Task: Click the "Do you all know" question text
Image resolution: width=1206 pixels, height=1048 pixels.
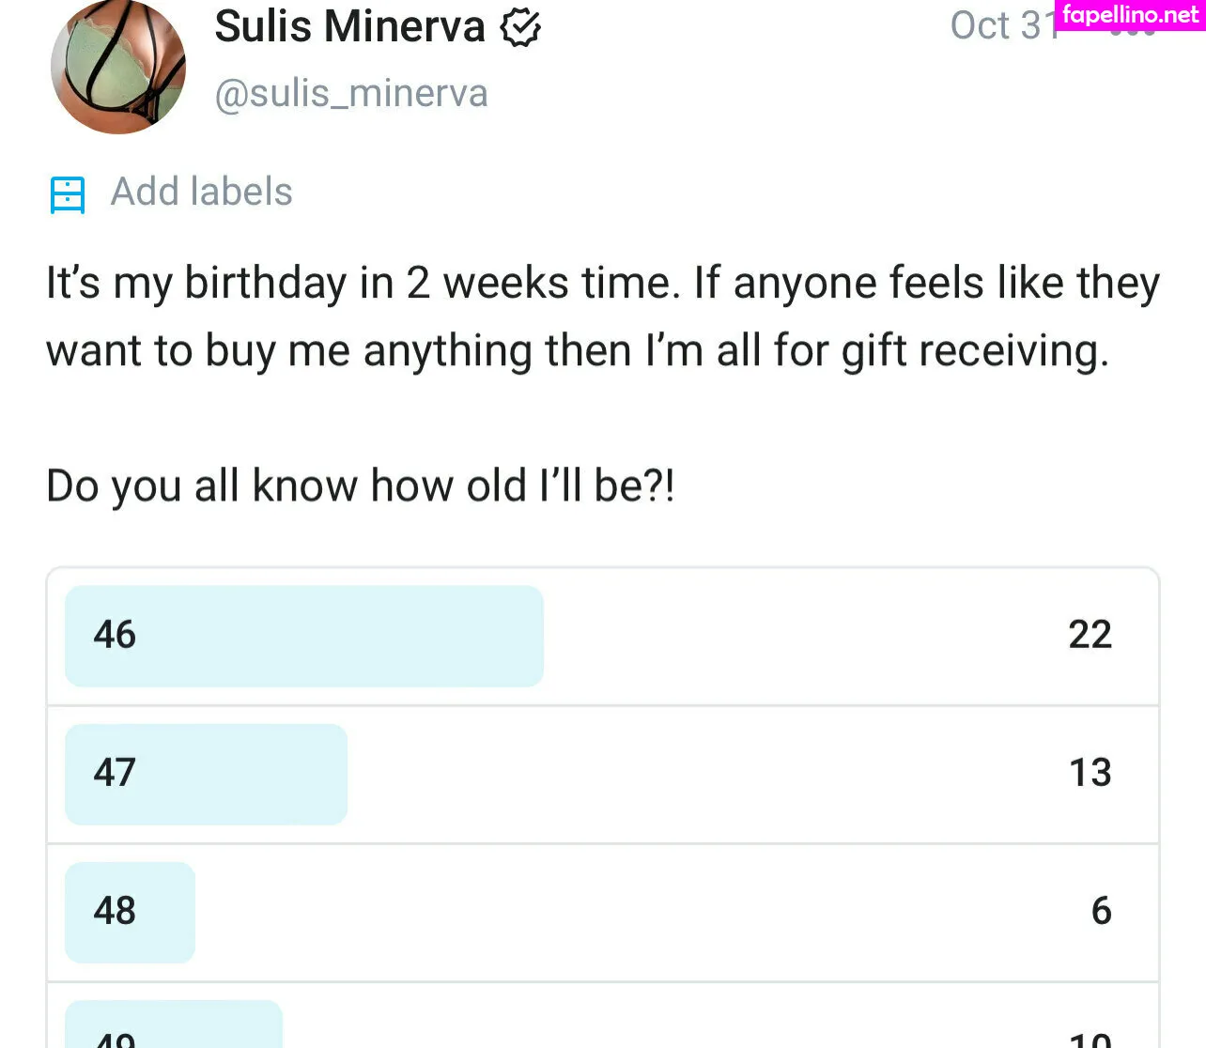Action: 361,486
